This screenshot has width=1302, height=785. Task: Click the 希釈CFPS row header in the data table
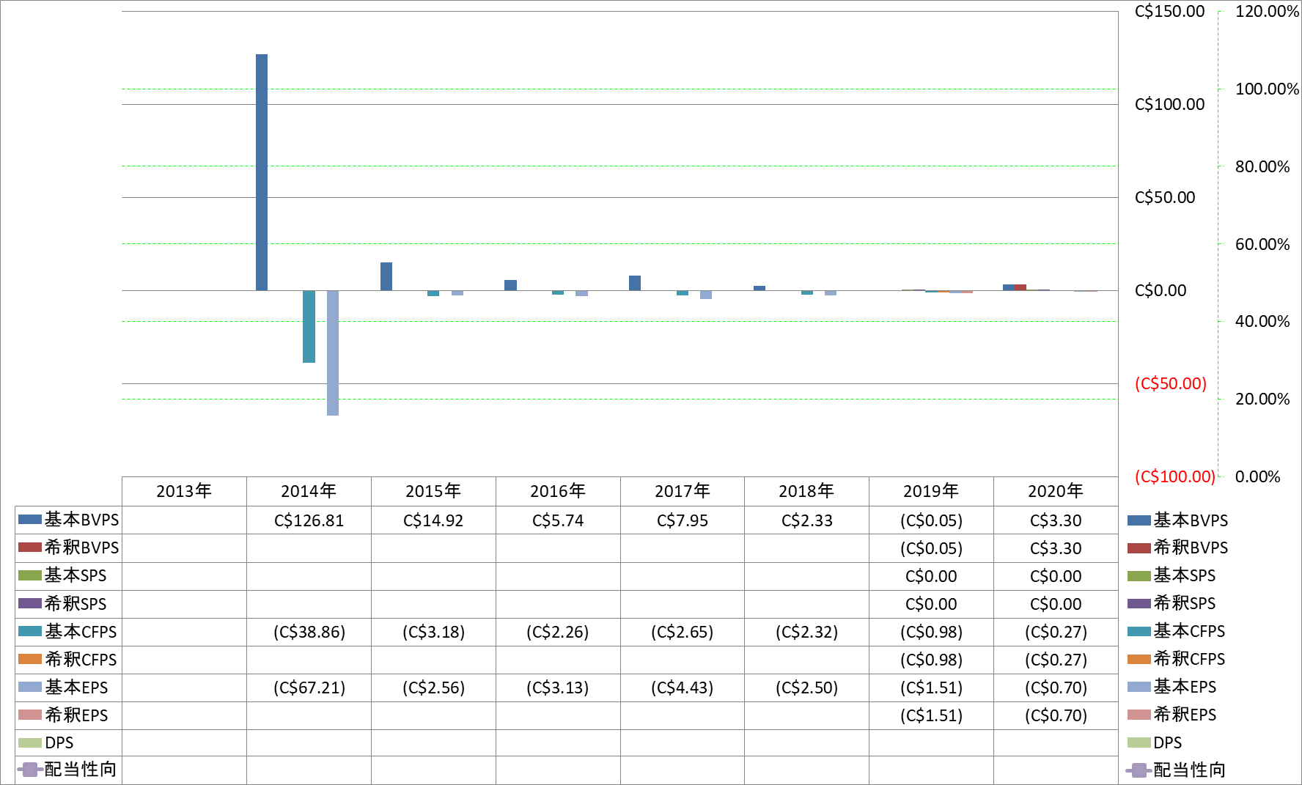68,659
